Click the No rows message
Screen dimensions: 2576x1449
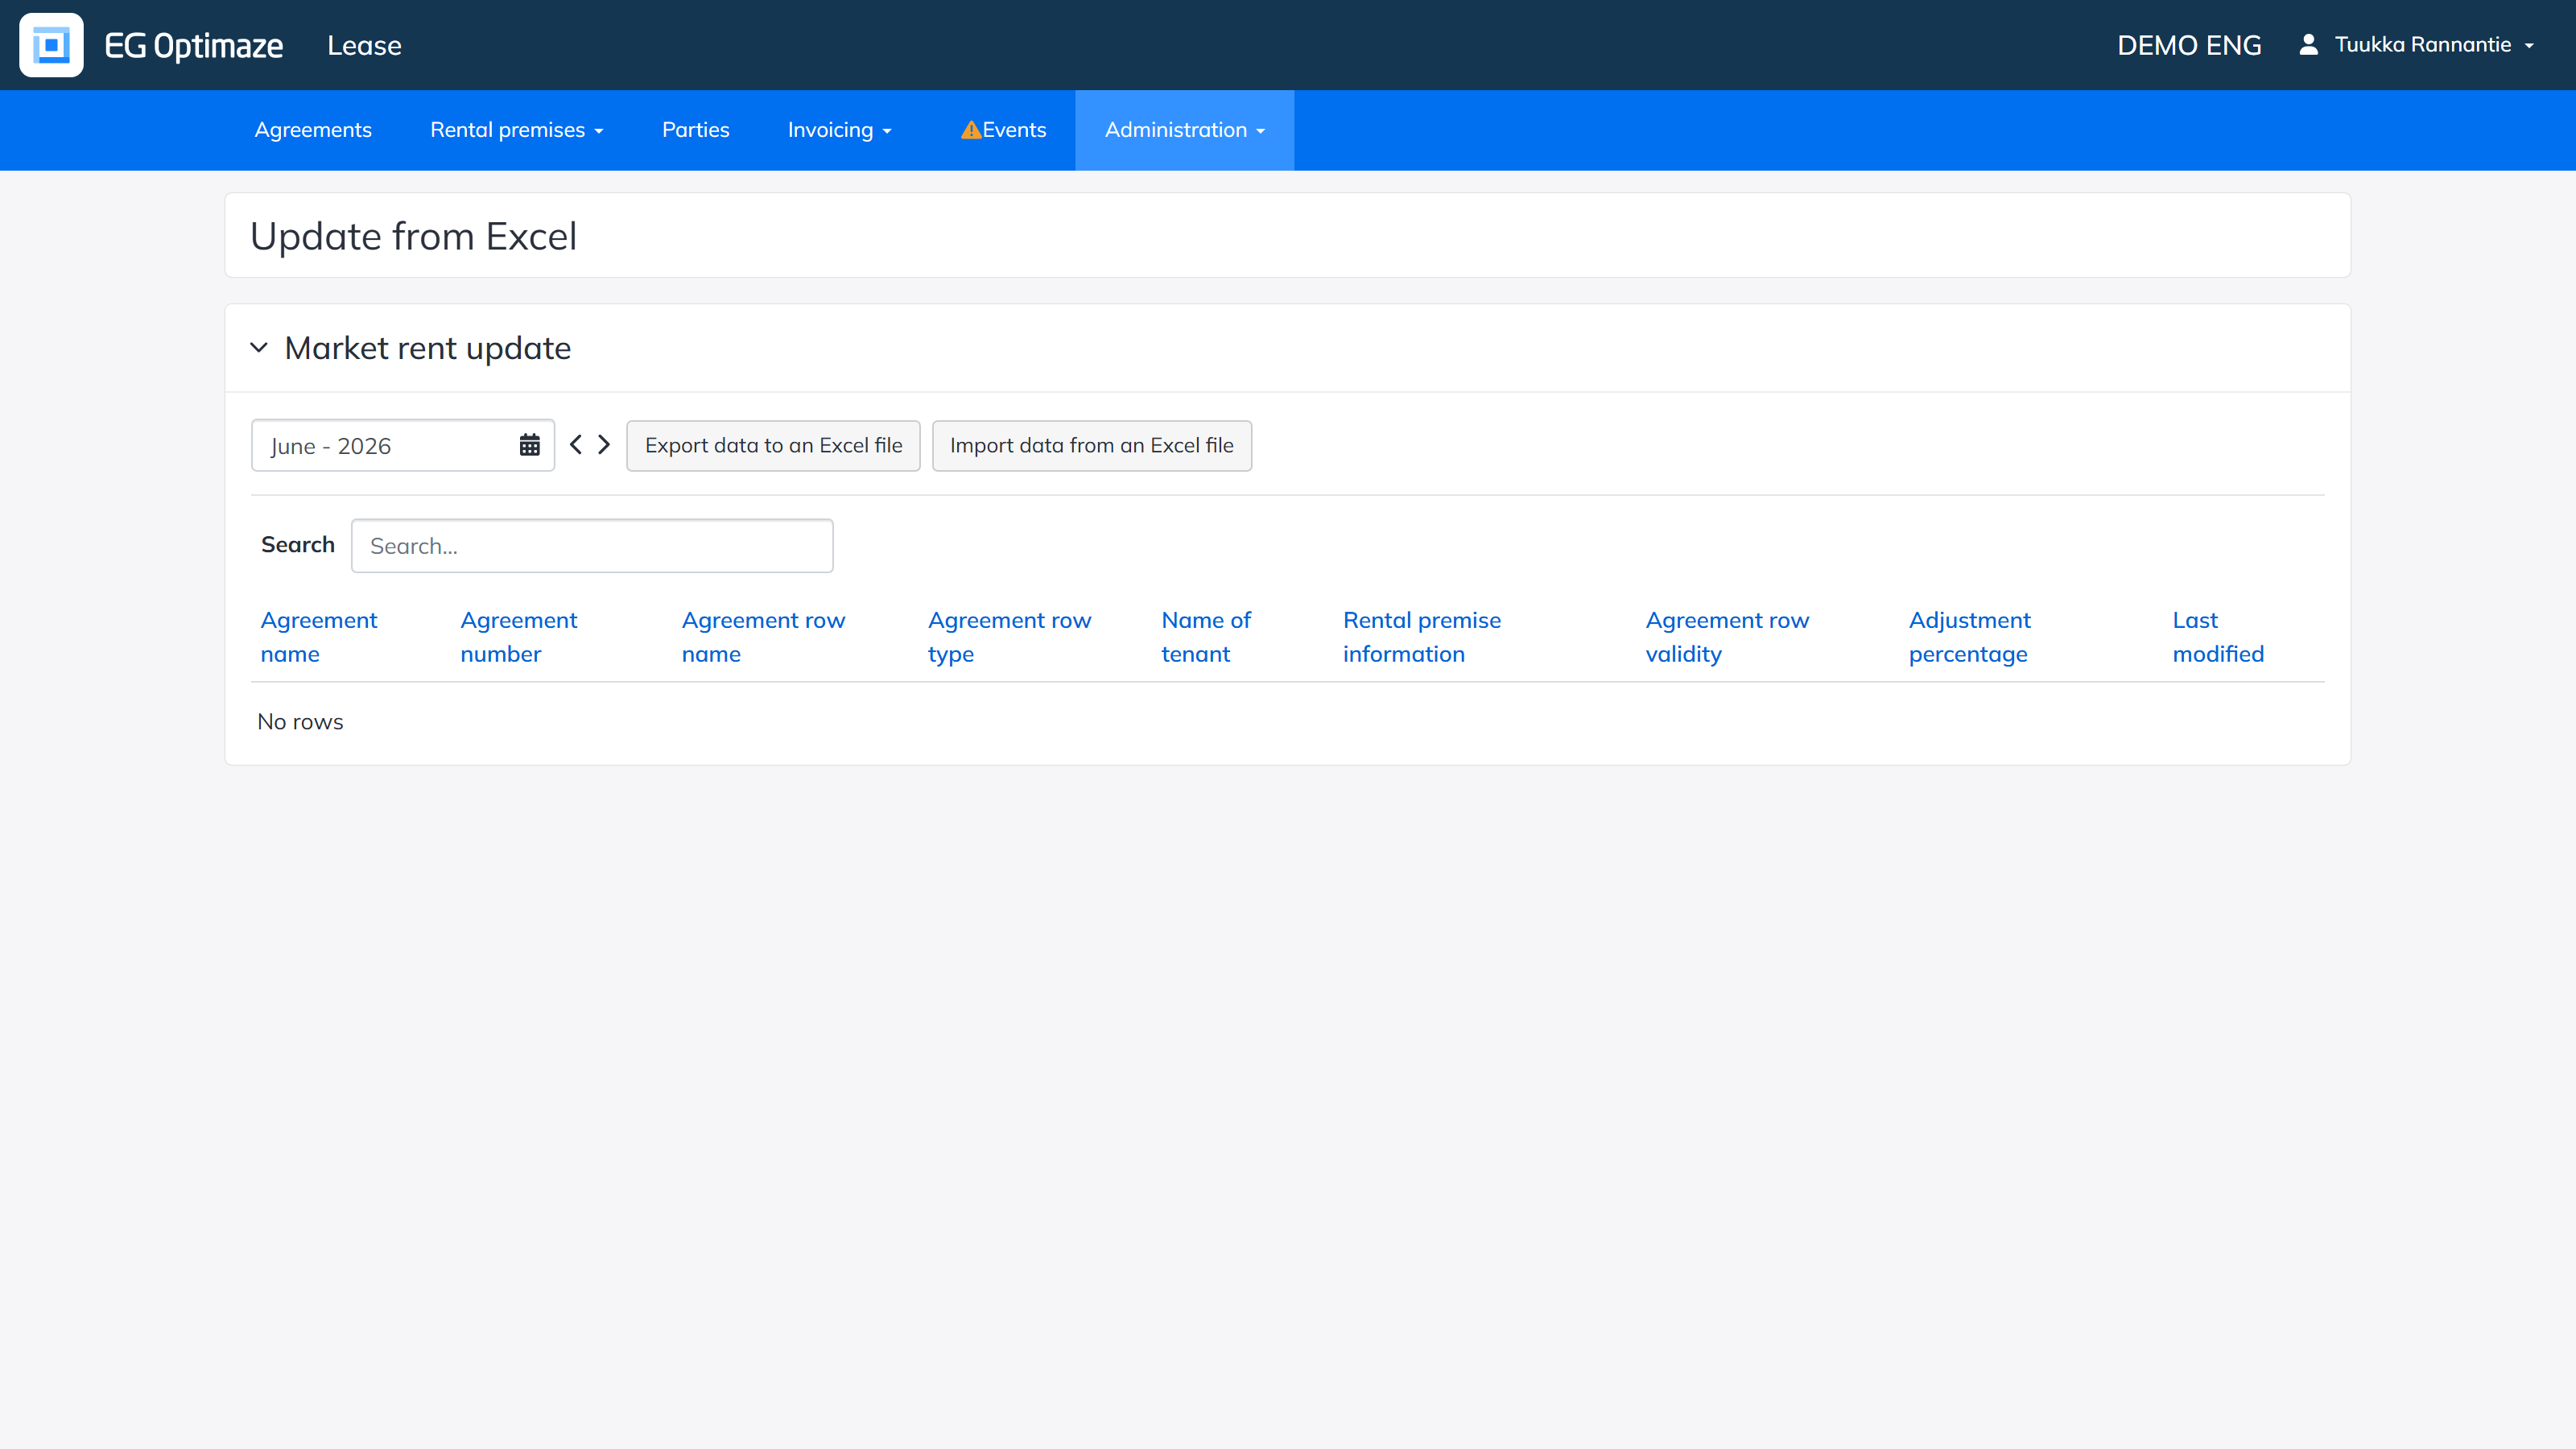[x=300, y=721]
